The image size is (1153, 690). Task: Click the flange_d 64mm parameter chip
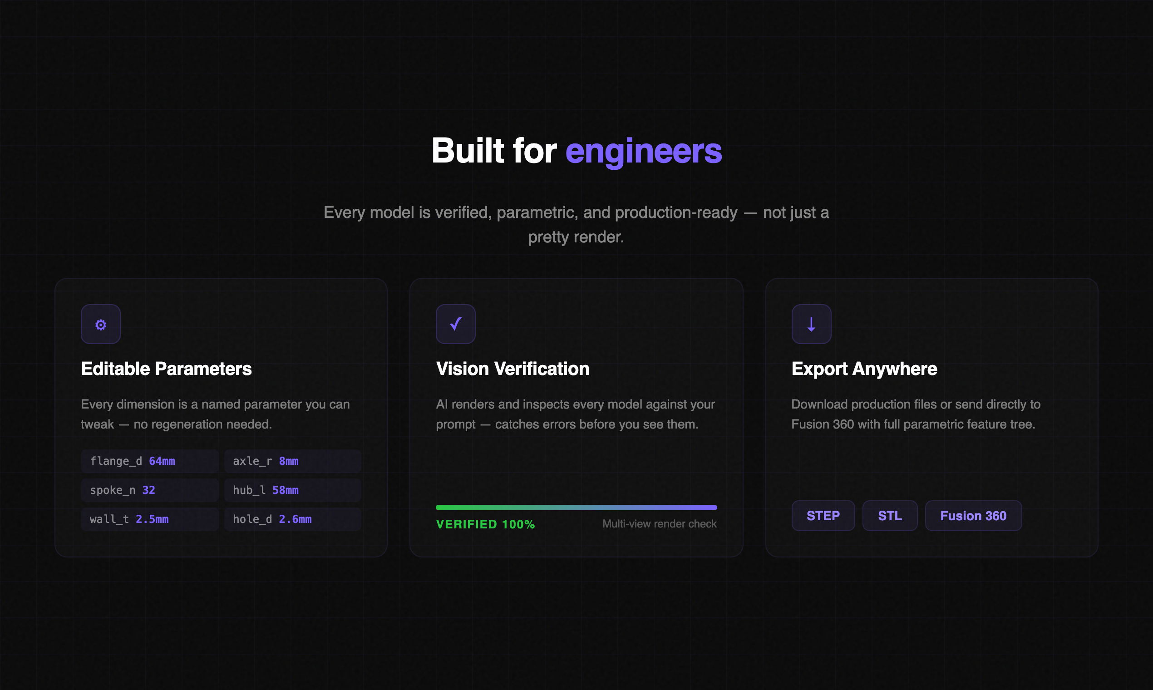click(149, 461)
